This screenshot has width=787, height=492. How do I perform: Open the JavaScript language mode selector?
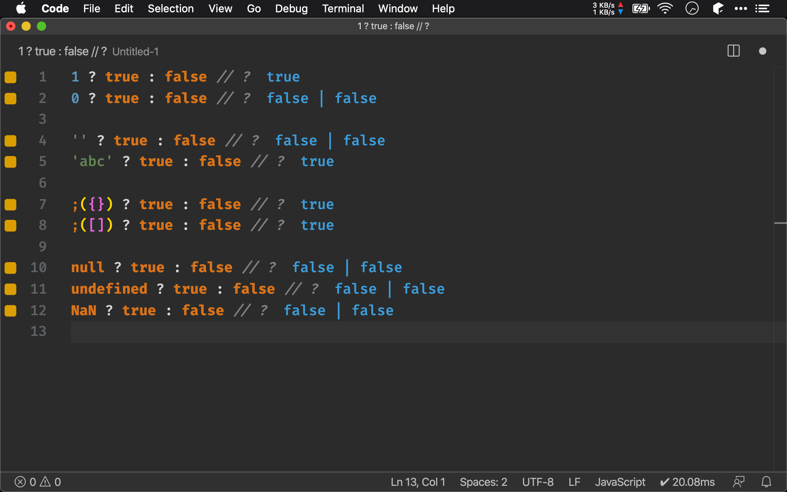tap(620, 482)
